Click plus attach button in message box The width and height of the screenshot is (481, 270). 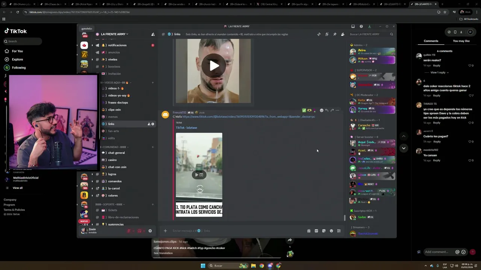click(x=165, y=231)
